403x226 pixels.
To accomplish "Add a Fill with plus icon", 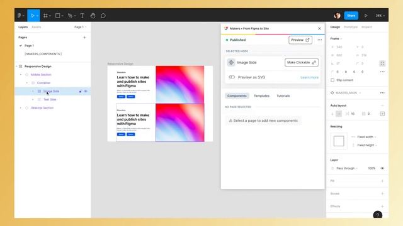I will click(382, 181).
